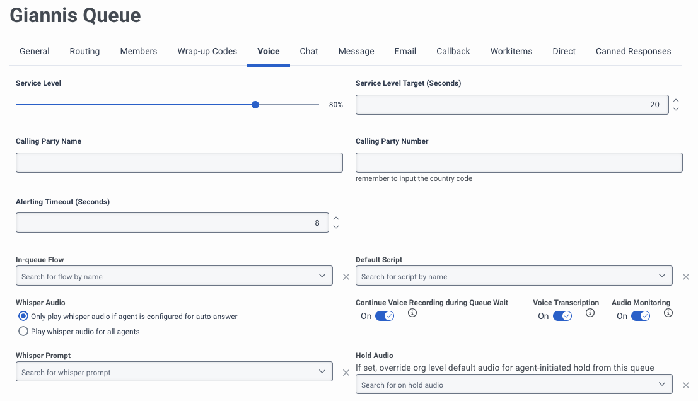Clear the Hold Audio selection with X
This screenshot has height=401, width=698.
click(686, 385)
